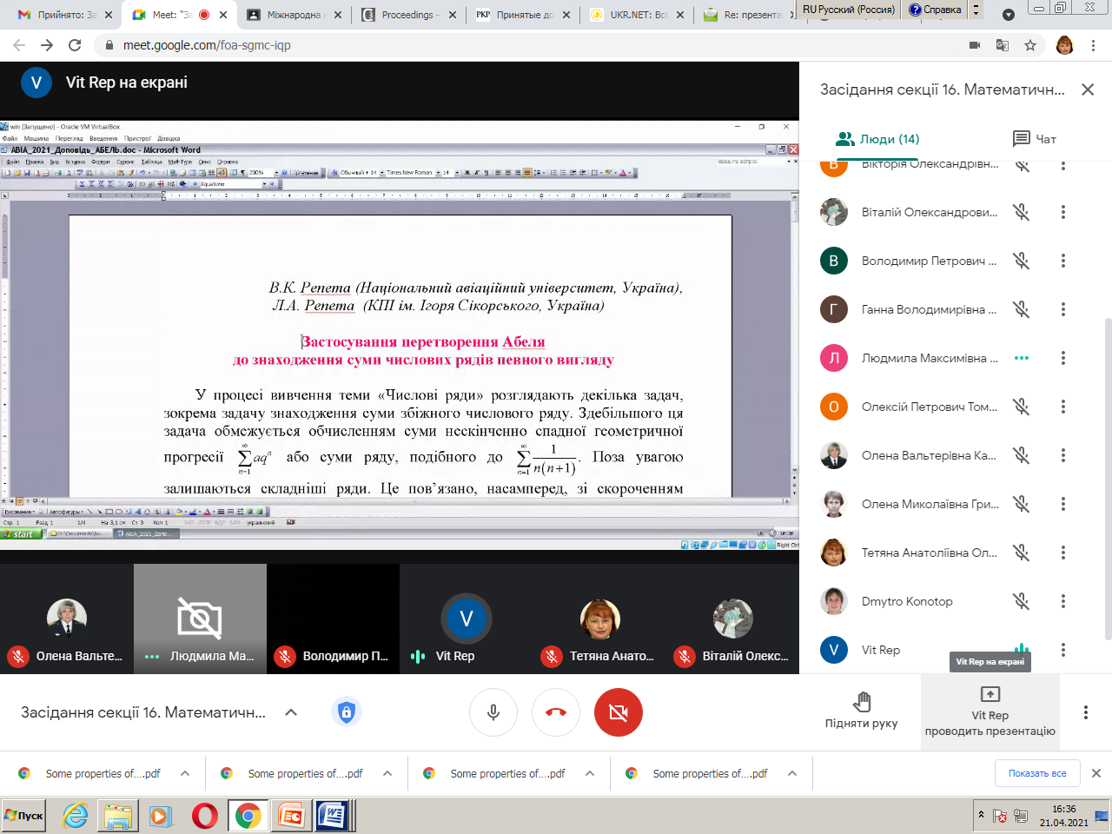Image resolution: width=1112 pixels, height=834 pixels.
Task: Click Володимир Петрович participant video tile
Action: click(x=333, y=619)
